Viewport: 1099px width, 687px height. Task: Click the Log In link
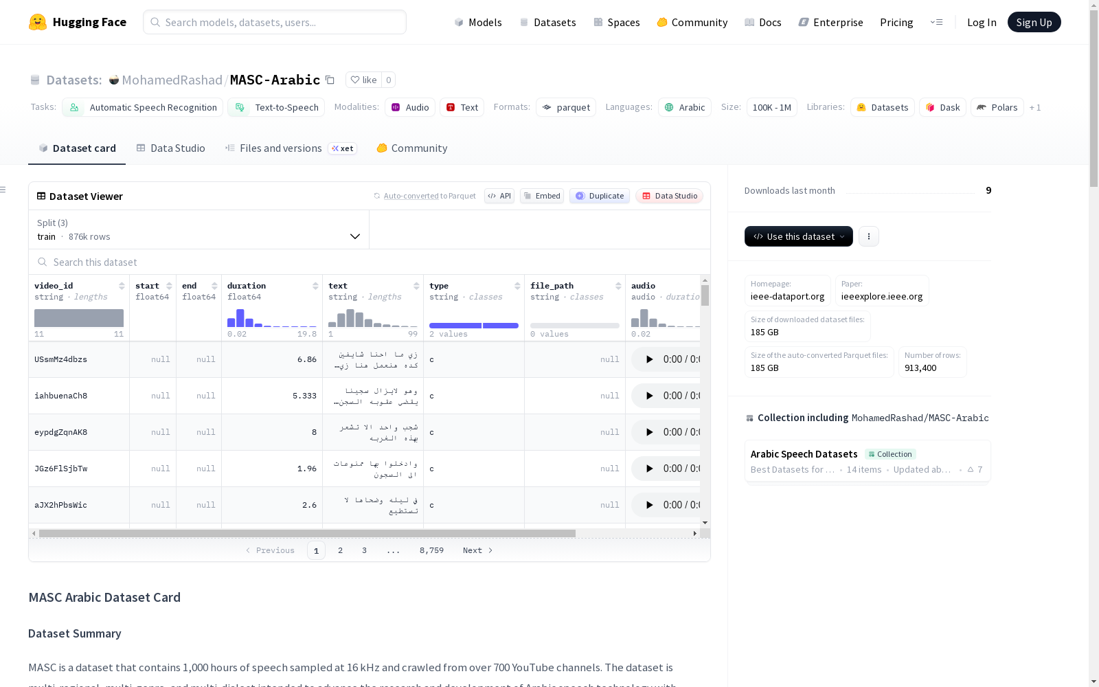coord(982,22)
